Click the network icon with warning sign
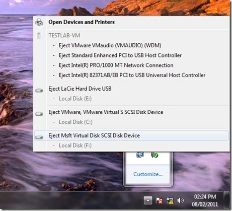Viewport: 232px width, 211px height. point(170,200)
